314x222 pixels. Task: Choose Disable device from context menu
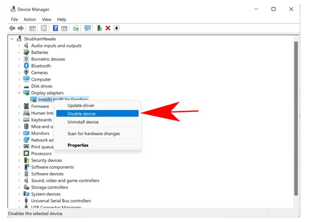pyautogui.click(x=97, y=113)
